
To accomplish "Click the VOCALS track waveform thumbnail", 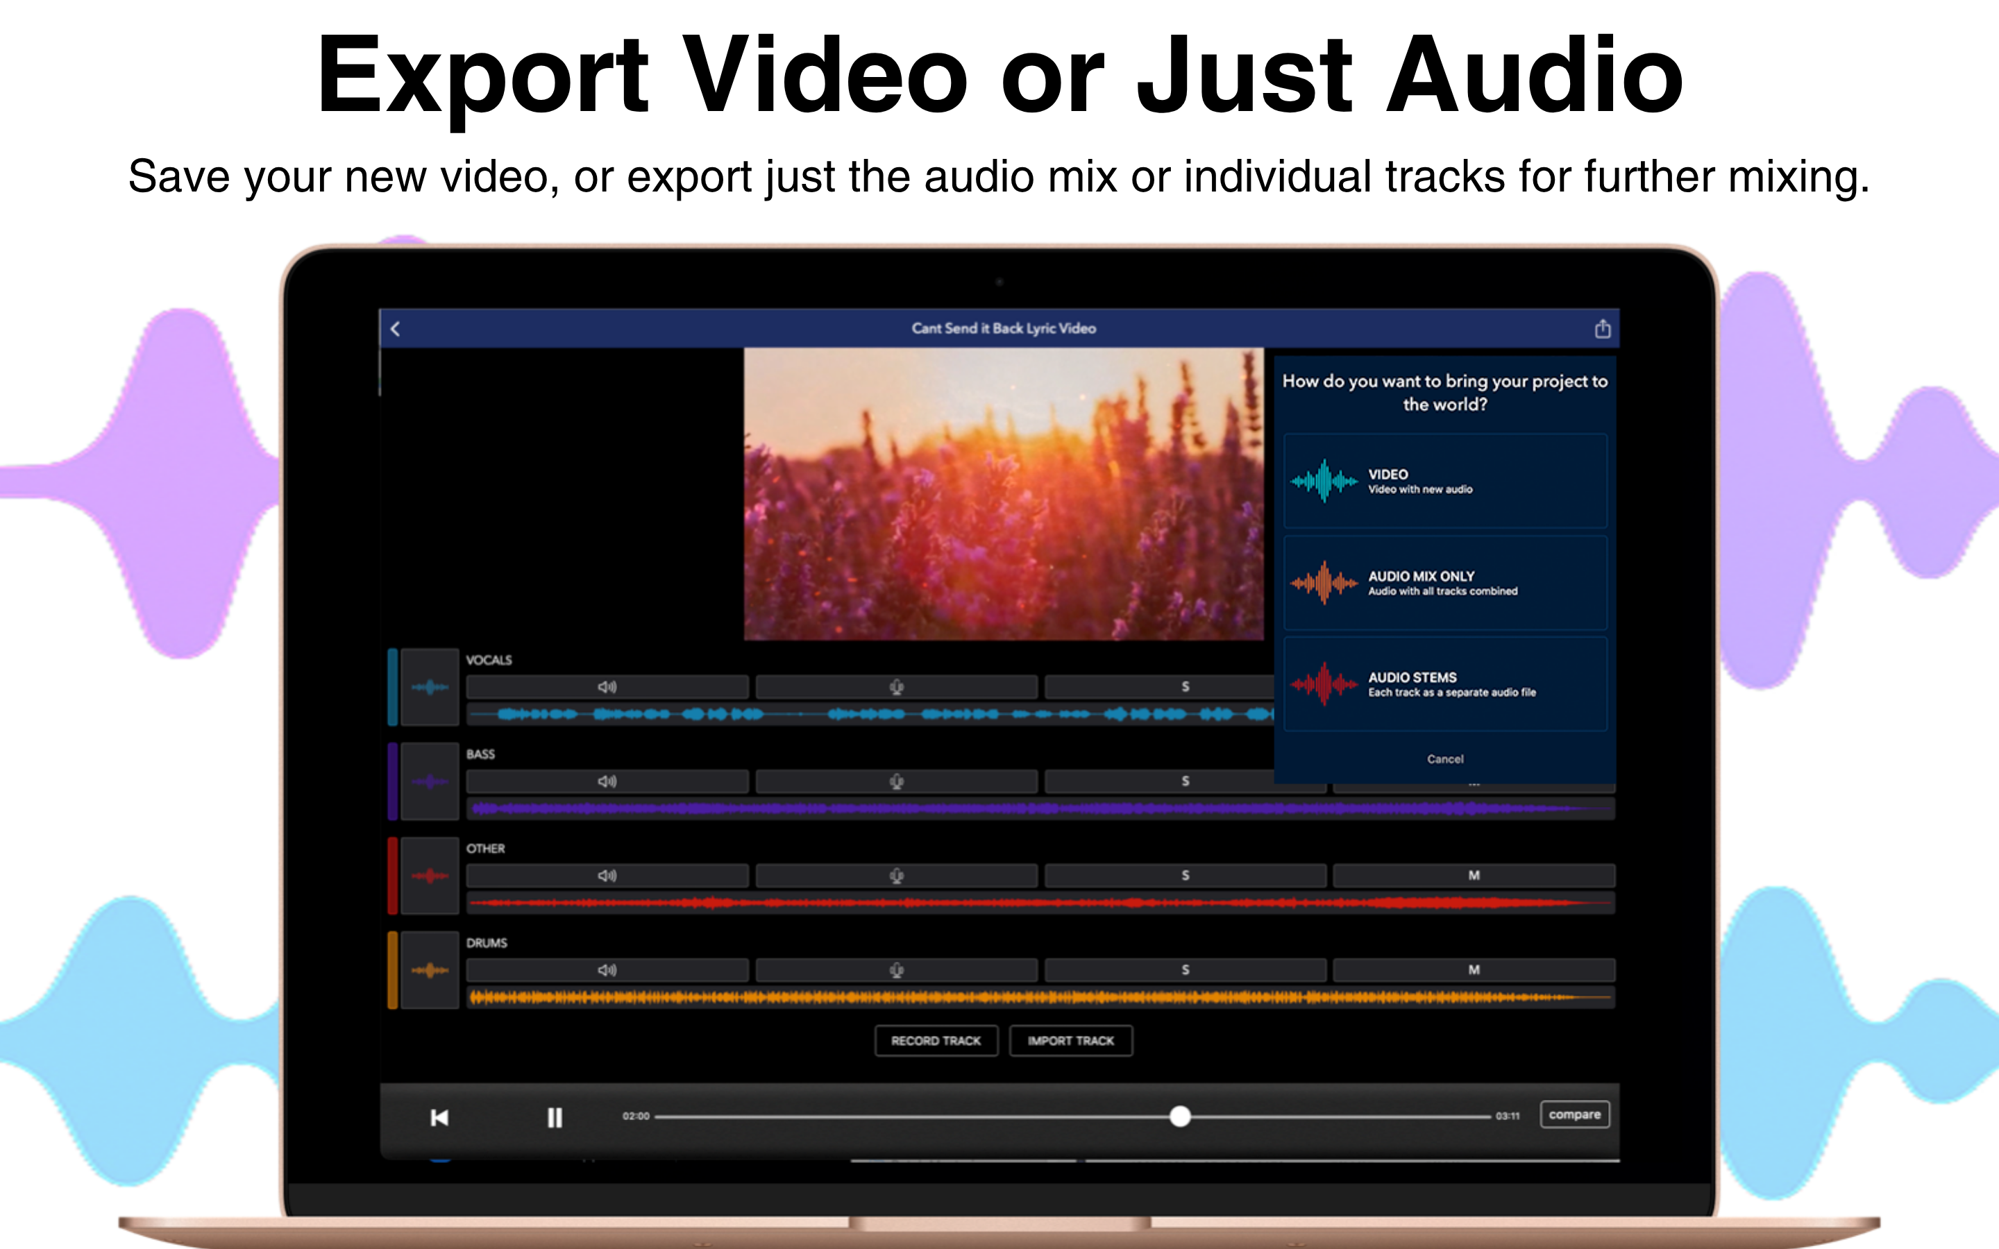I will coord(430,687).
